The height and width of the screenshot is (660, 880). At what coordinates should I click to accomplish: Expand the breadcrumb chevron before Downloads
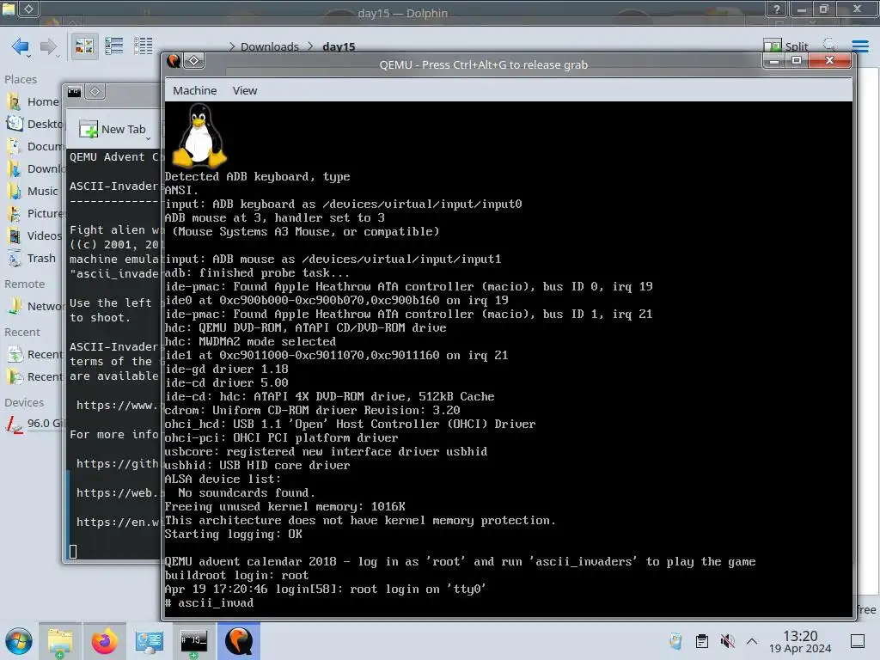(x=232, y=46)
